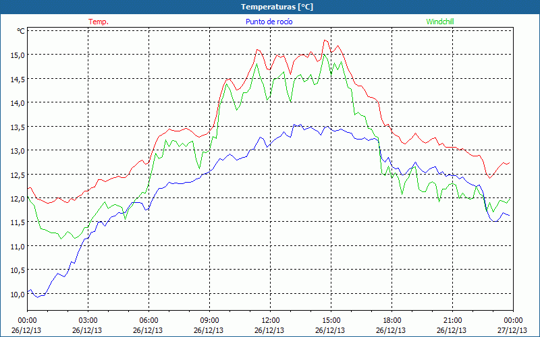
Task: Click the 12:00 time axis label
Action: tap(271, 321)
